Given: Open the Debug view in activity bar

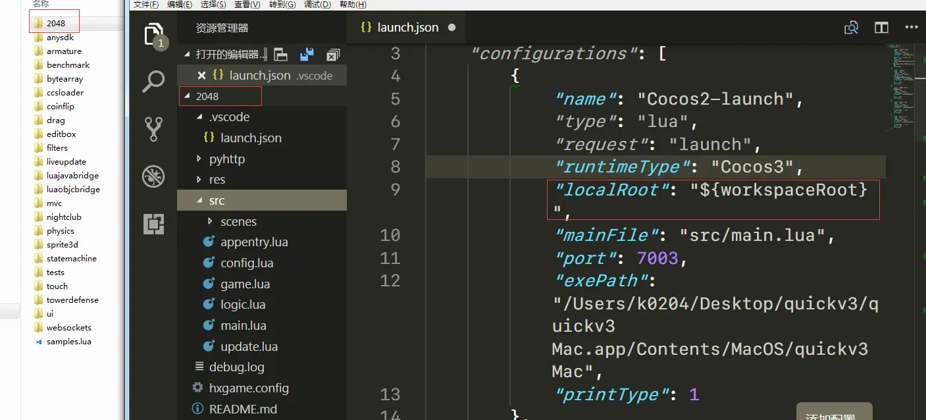Looking at the screenshot, I should (x=153, y=176).
